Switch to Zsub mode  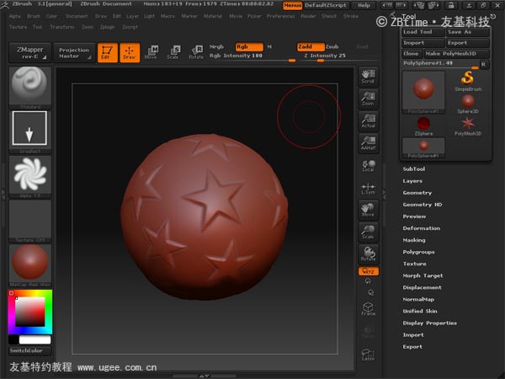coord(332,46)
